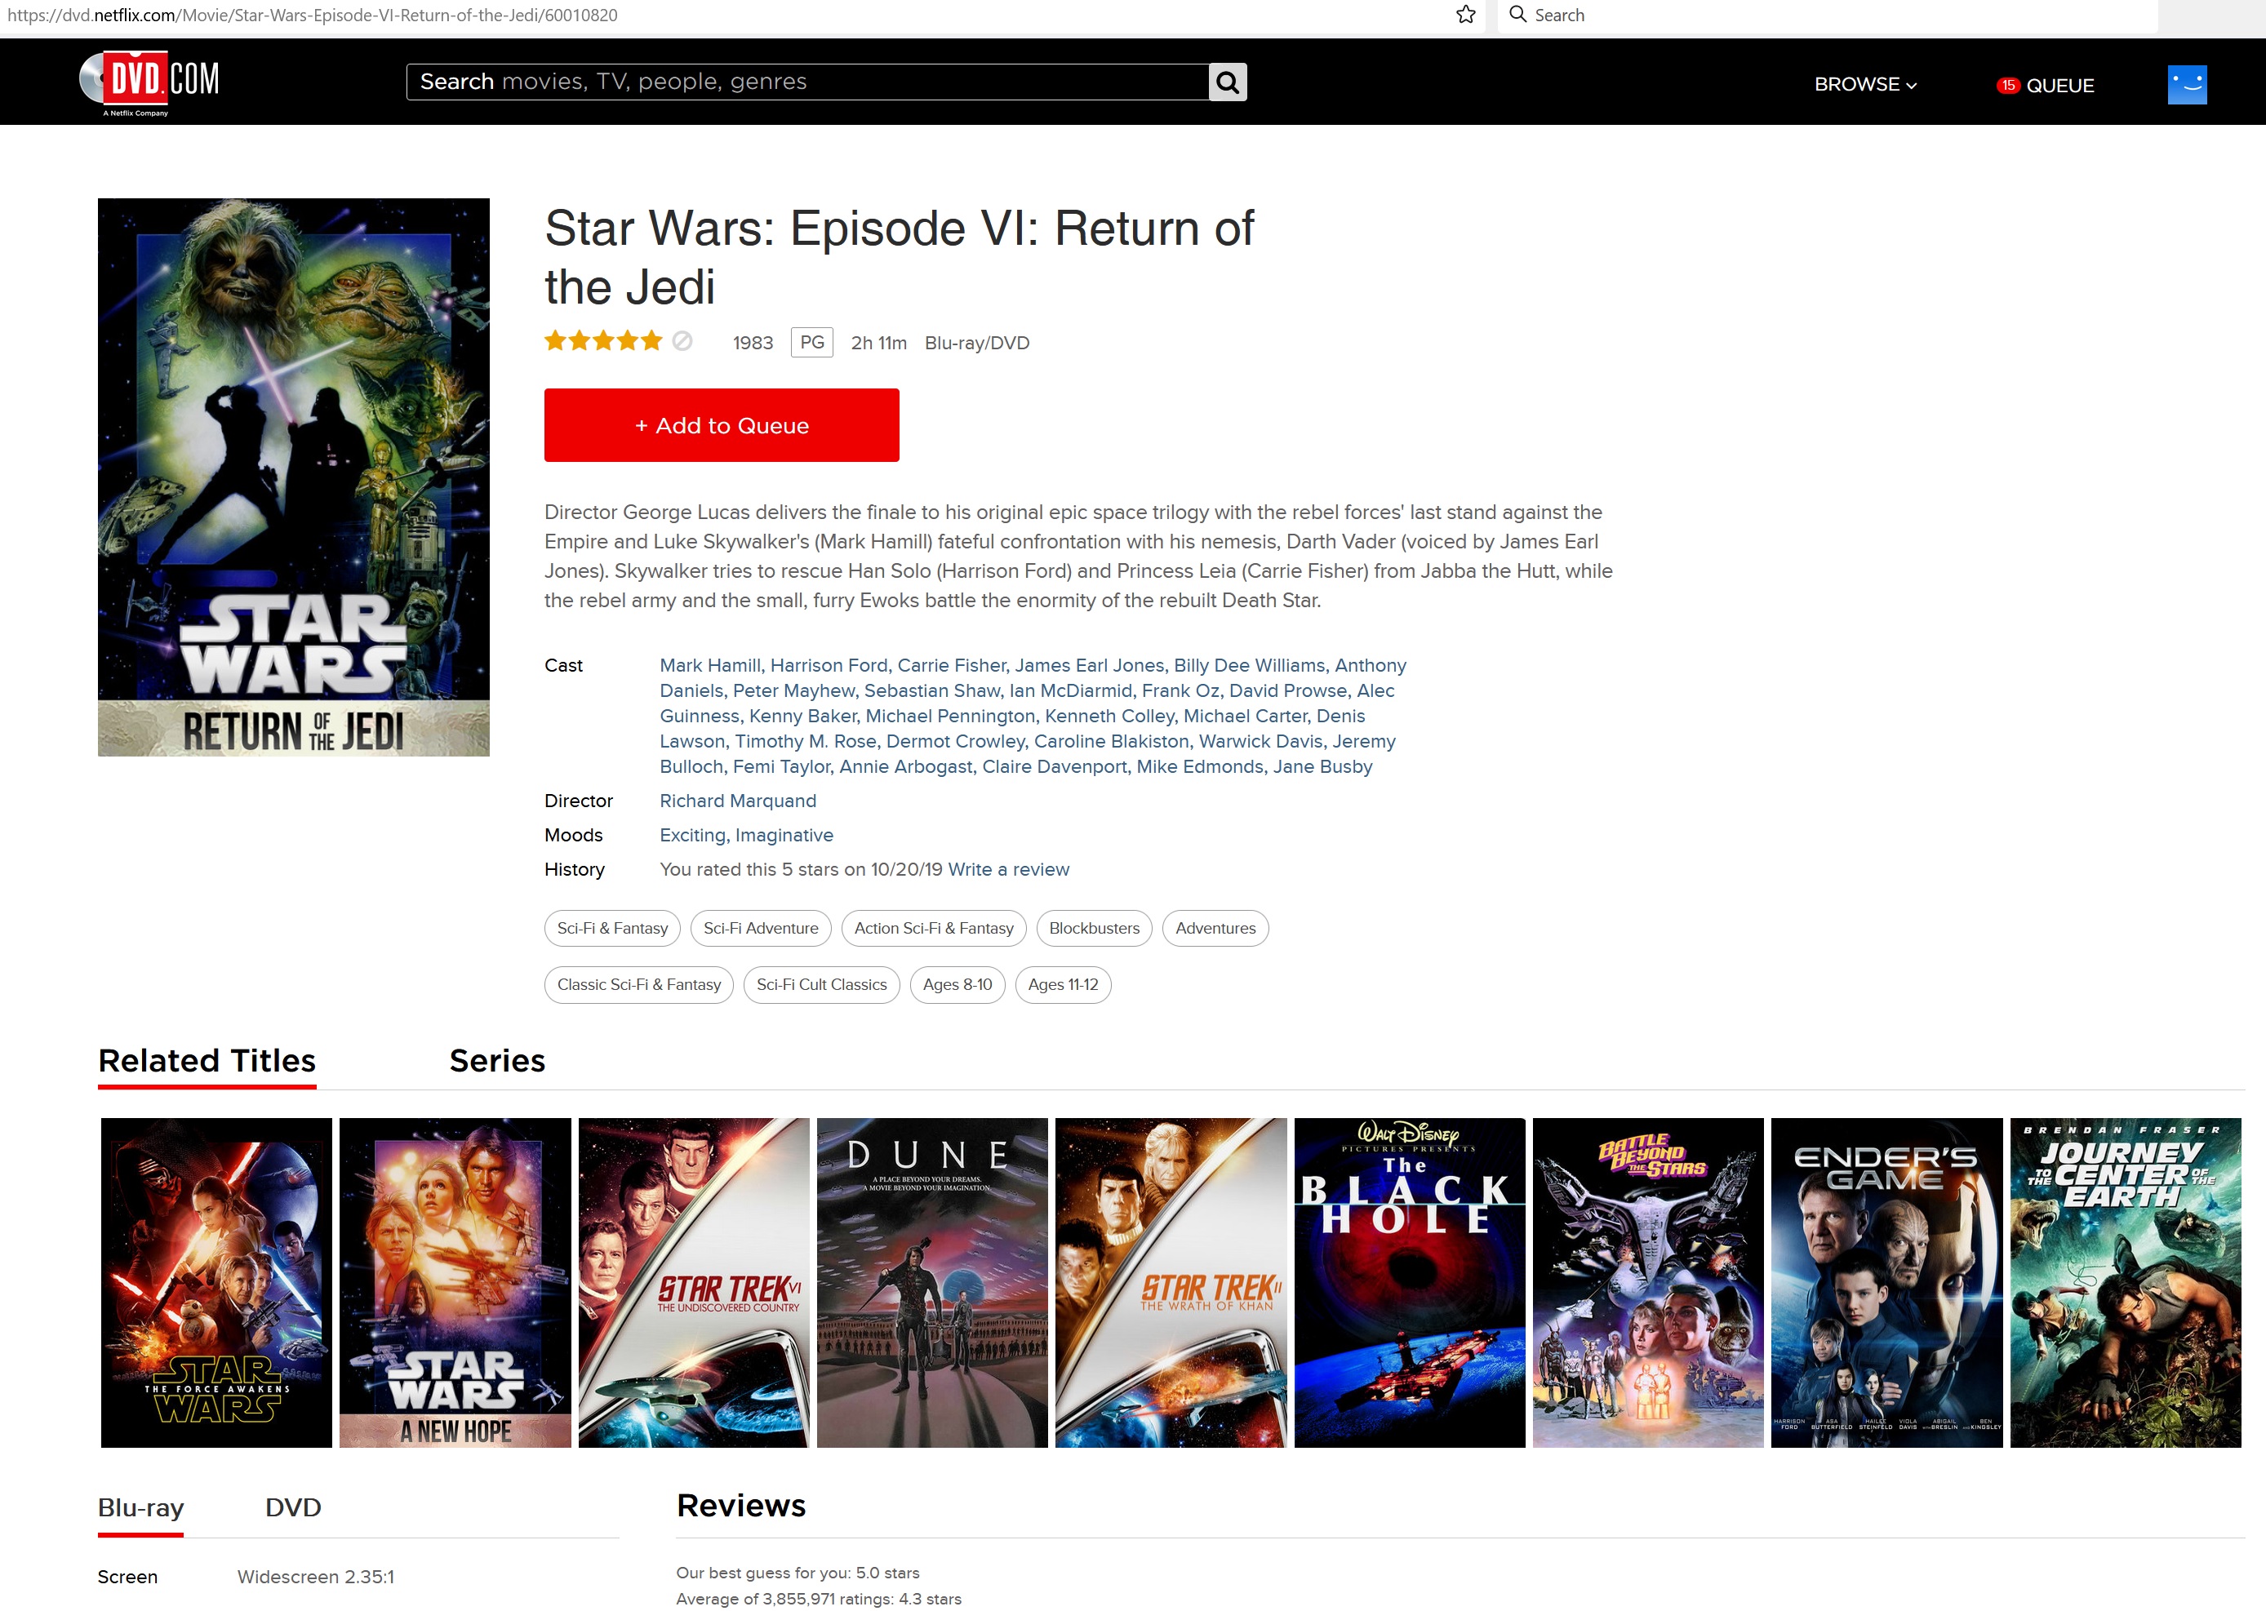Click the red 15 queue badge
This screenshot has width=2266, height=1611.
2008,86
